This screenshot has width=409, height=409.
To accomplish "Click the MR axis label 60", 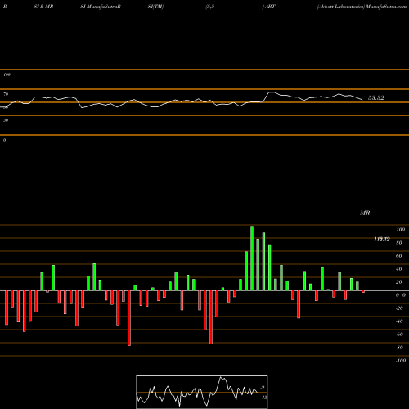I will click(398, 256).
